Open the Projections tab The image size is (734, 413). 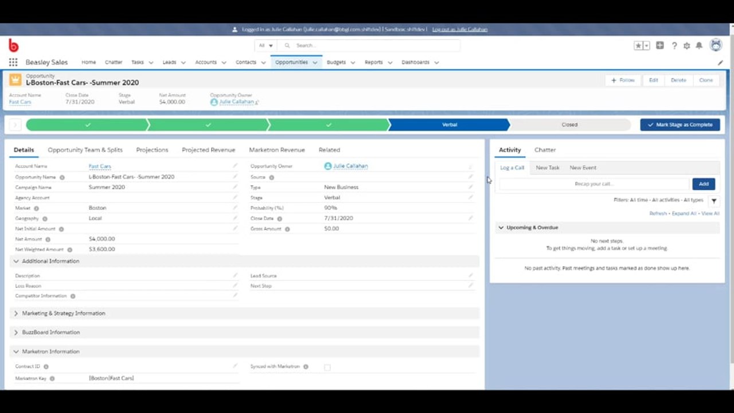152,150
